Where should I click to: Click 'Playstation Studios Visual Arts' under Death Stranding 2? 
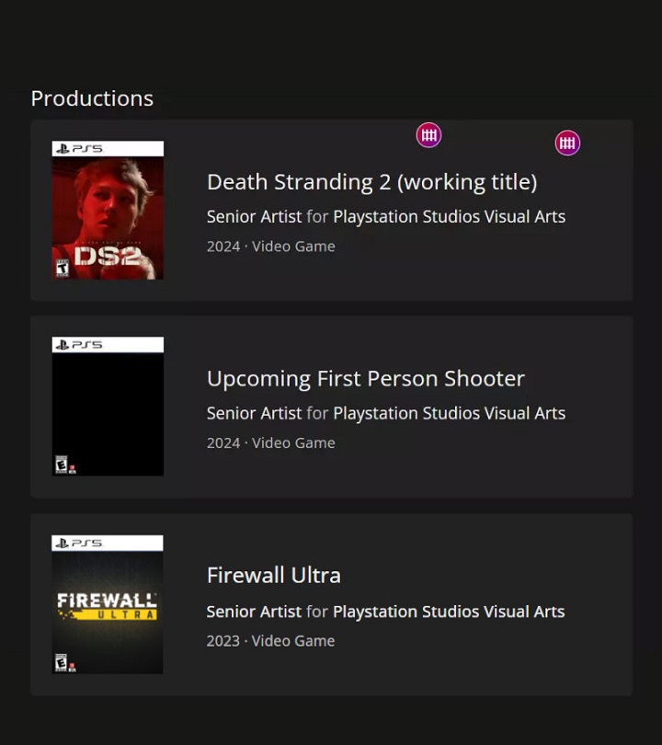[450, 217]
